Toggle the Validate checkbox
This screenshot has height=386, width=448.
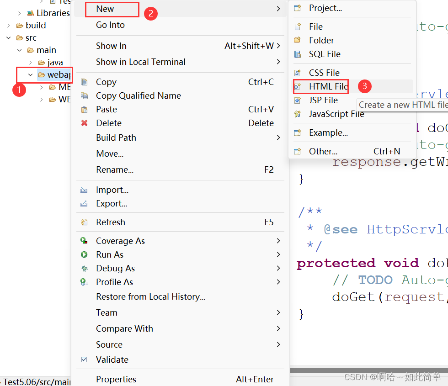tap(84, 360)
